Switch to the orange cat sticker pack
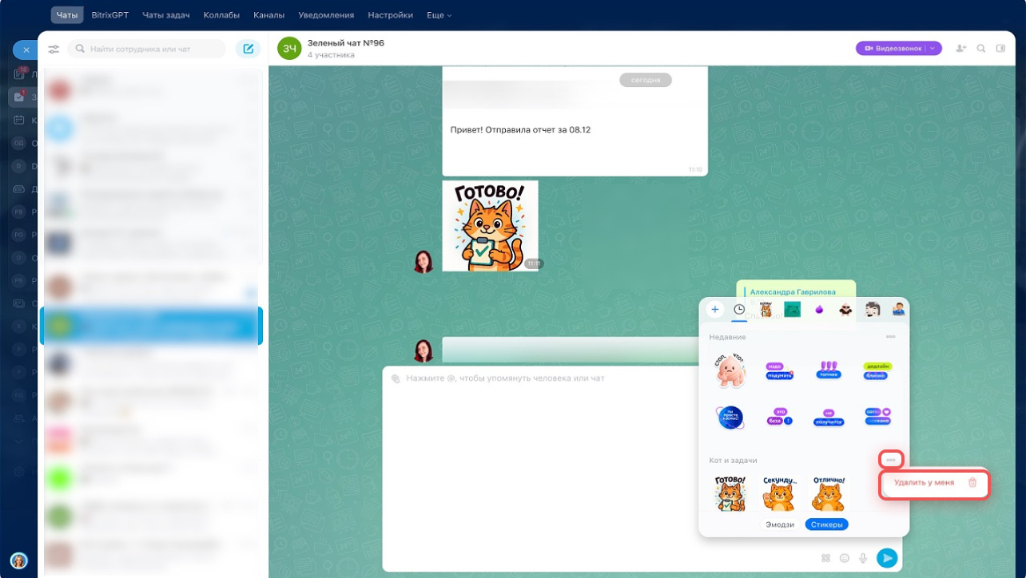Screen dimensions: 1026x578 (x=766, y=310)
